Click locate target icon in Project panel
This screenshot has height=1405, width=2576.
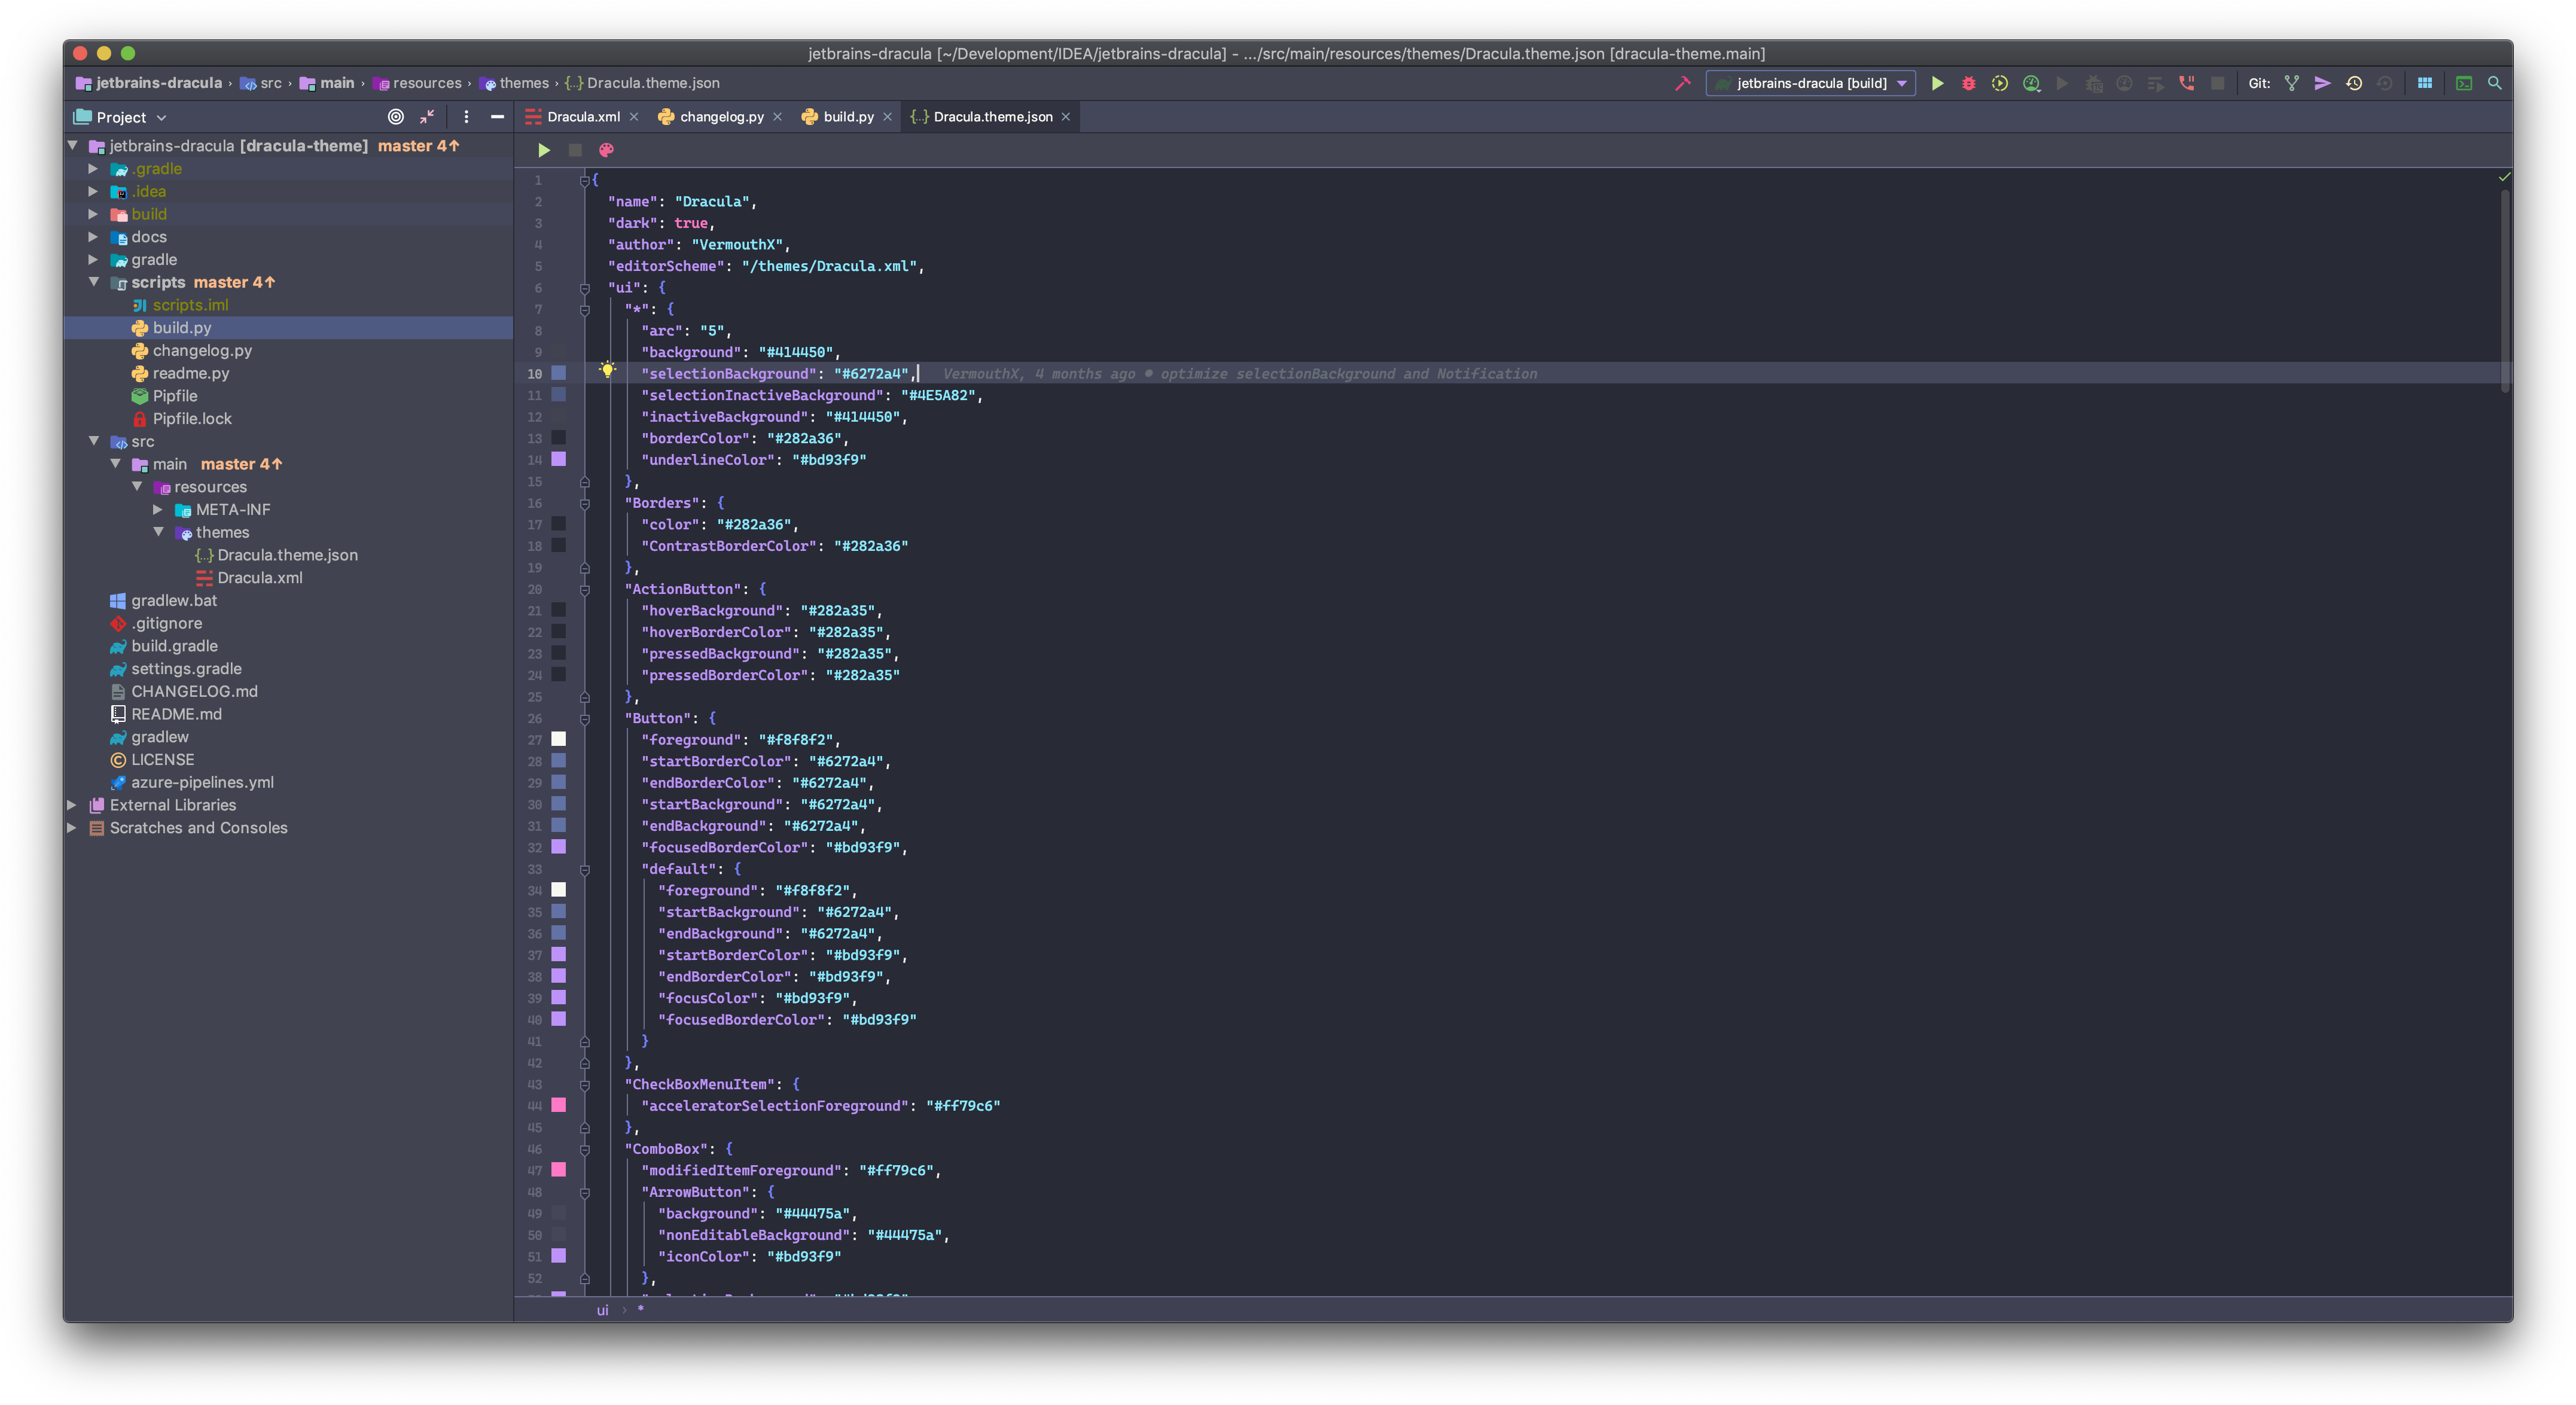pyautogui.click(x=396, y=117)
